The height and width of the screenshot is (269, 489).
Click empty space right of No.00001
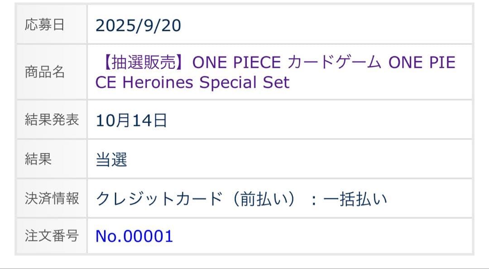317,236
